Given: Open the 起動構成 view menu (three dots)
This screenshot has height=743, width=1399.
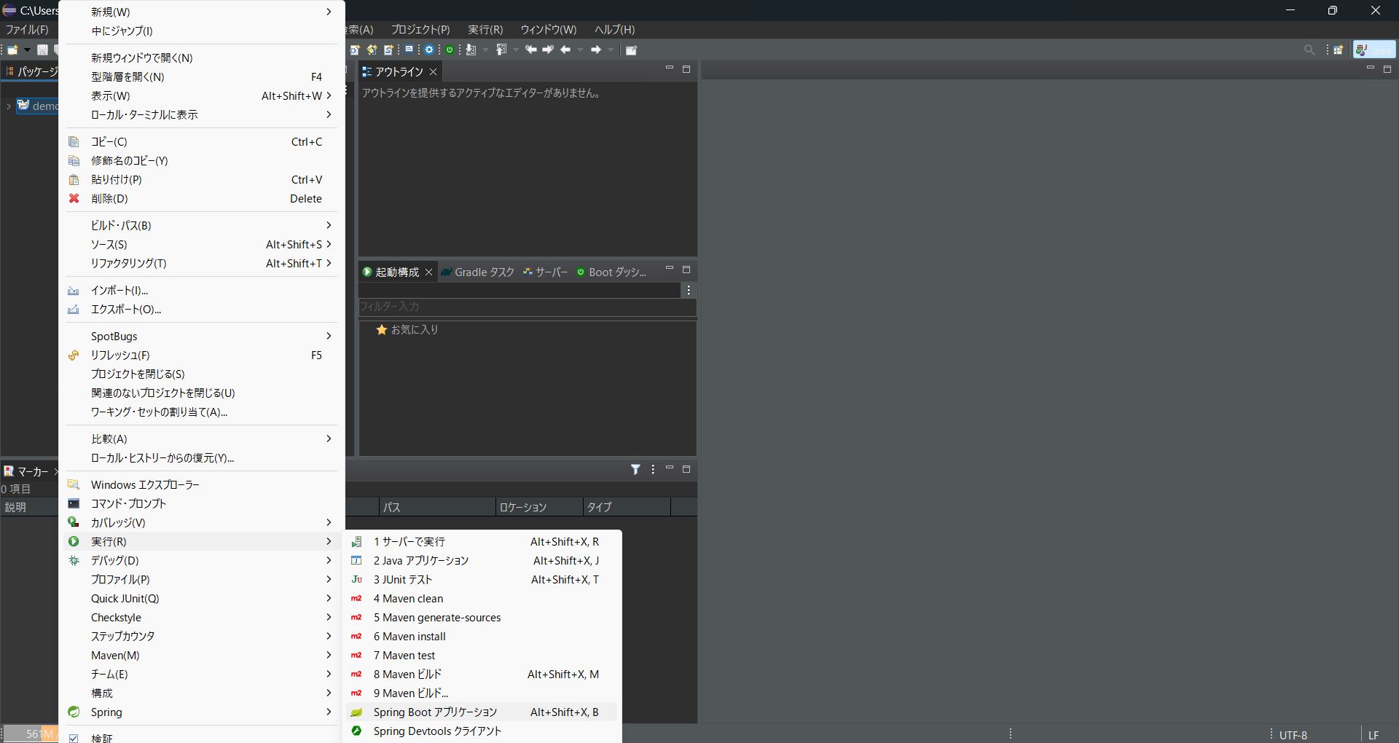Looking at the screenshot, I should click(x=689, y=290).
